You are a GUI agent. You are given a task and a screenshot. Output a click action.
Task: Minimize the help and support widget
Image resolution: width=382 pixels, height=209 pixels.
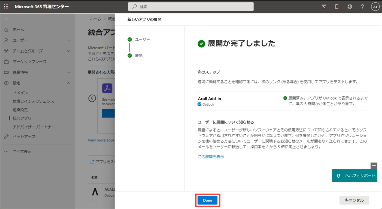[374, 166]
